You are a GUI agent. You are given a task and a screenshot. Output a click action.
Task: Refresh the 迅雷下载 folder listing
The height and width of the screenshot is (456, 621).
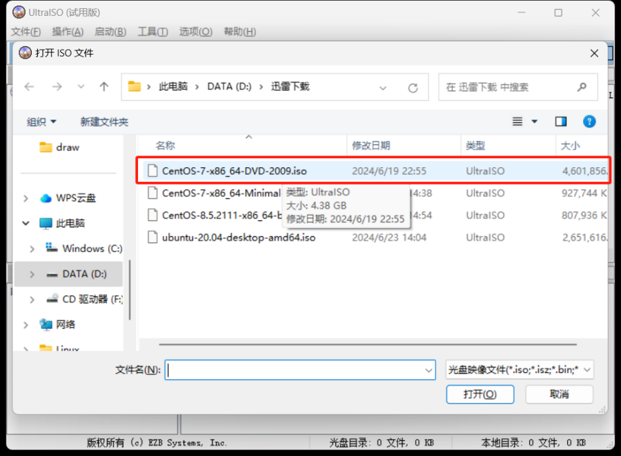(413, 88)
